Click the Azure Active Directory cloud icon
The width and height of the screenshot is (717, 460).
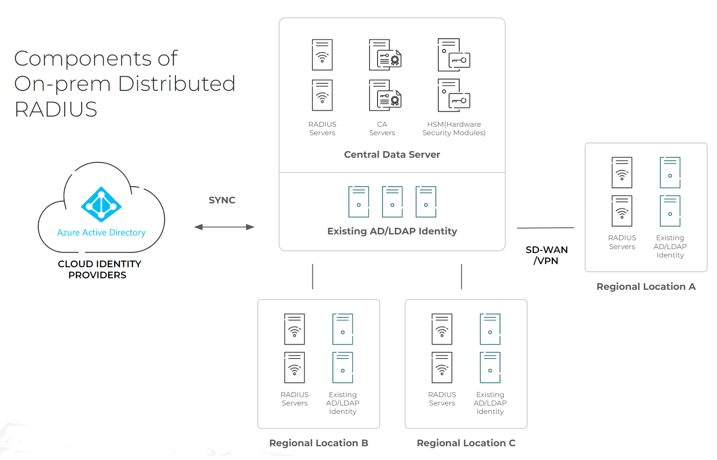(101, 205)
